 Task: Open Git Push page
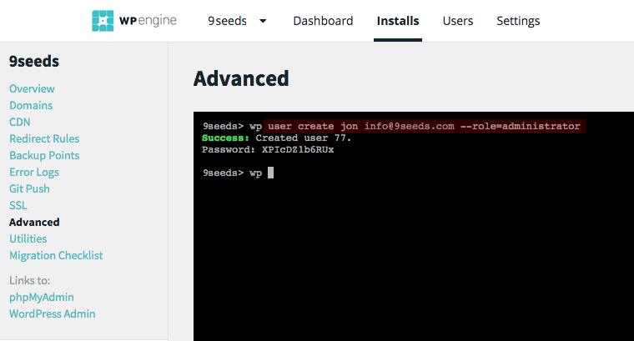point(29,188)
